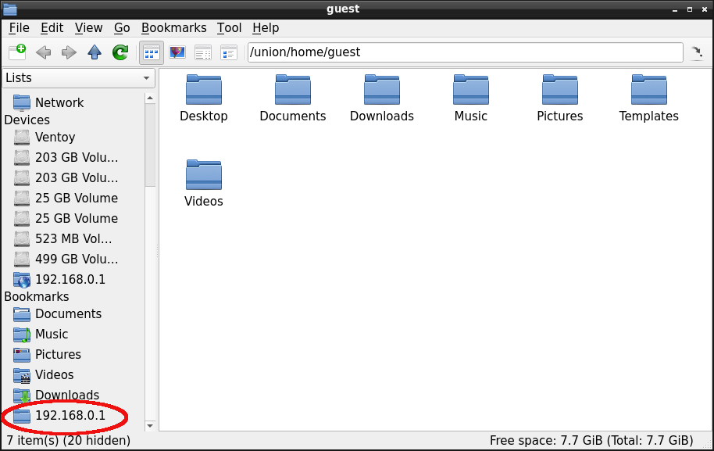Open the Tool menu
The image size is (714, 451).
tap(229, 28)
